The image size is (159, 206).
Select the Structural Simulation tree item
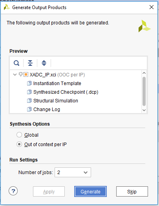56,101
